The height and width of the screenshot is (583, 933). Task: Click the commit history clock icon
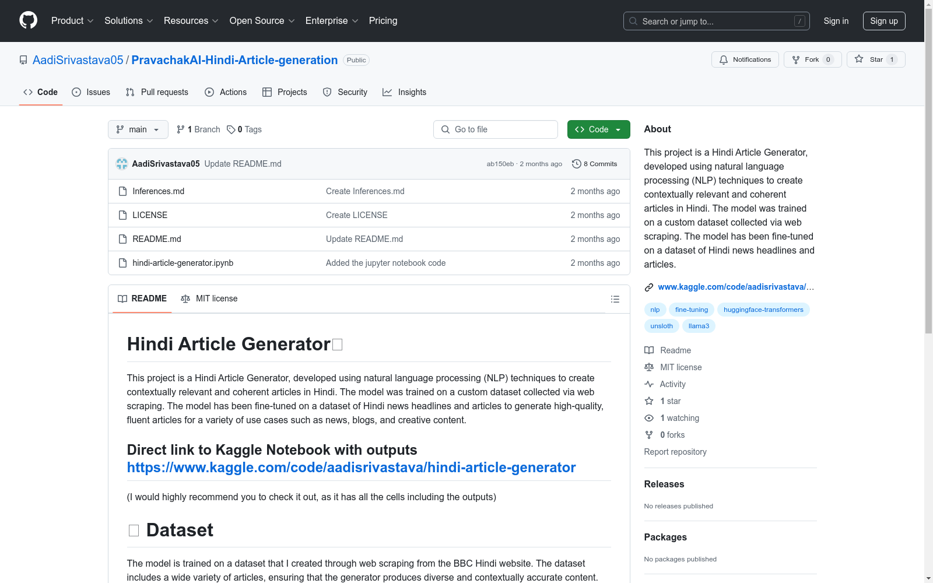pos(577,164)
